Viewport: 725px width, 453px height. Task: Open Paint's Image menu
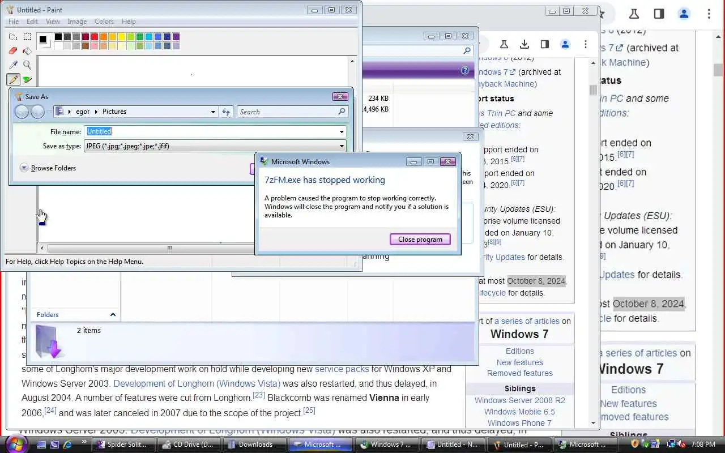click(77, 22)
